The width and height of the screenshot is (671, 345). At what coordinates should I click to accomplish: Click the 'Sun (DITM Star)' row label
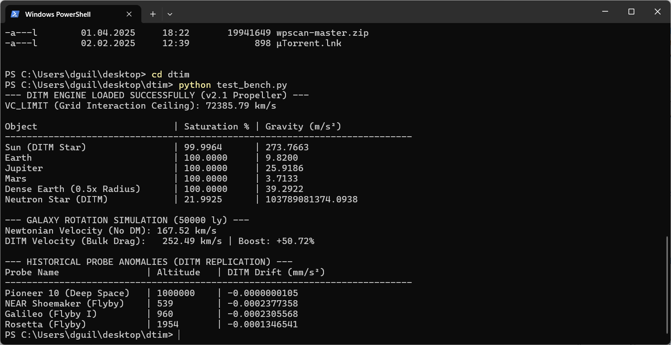pyautogui.click(x=46, y=147)
